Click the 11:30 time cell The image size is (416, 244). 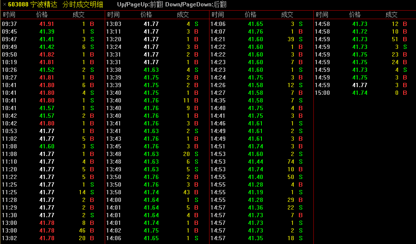coord(9,216)
